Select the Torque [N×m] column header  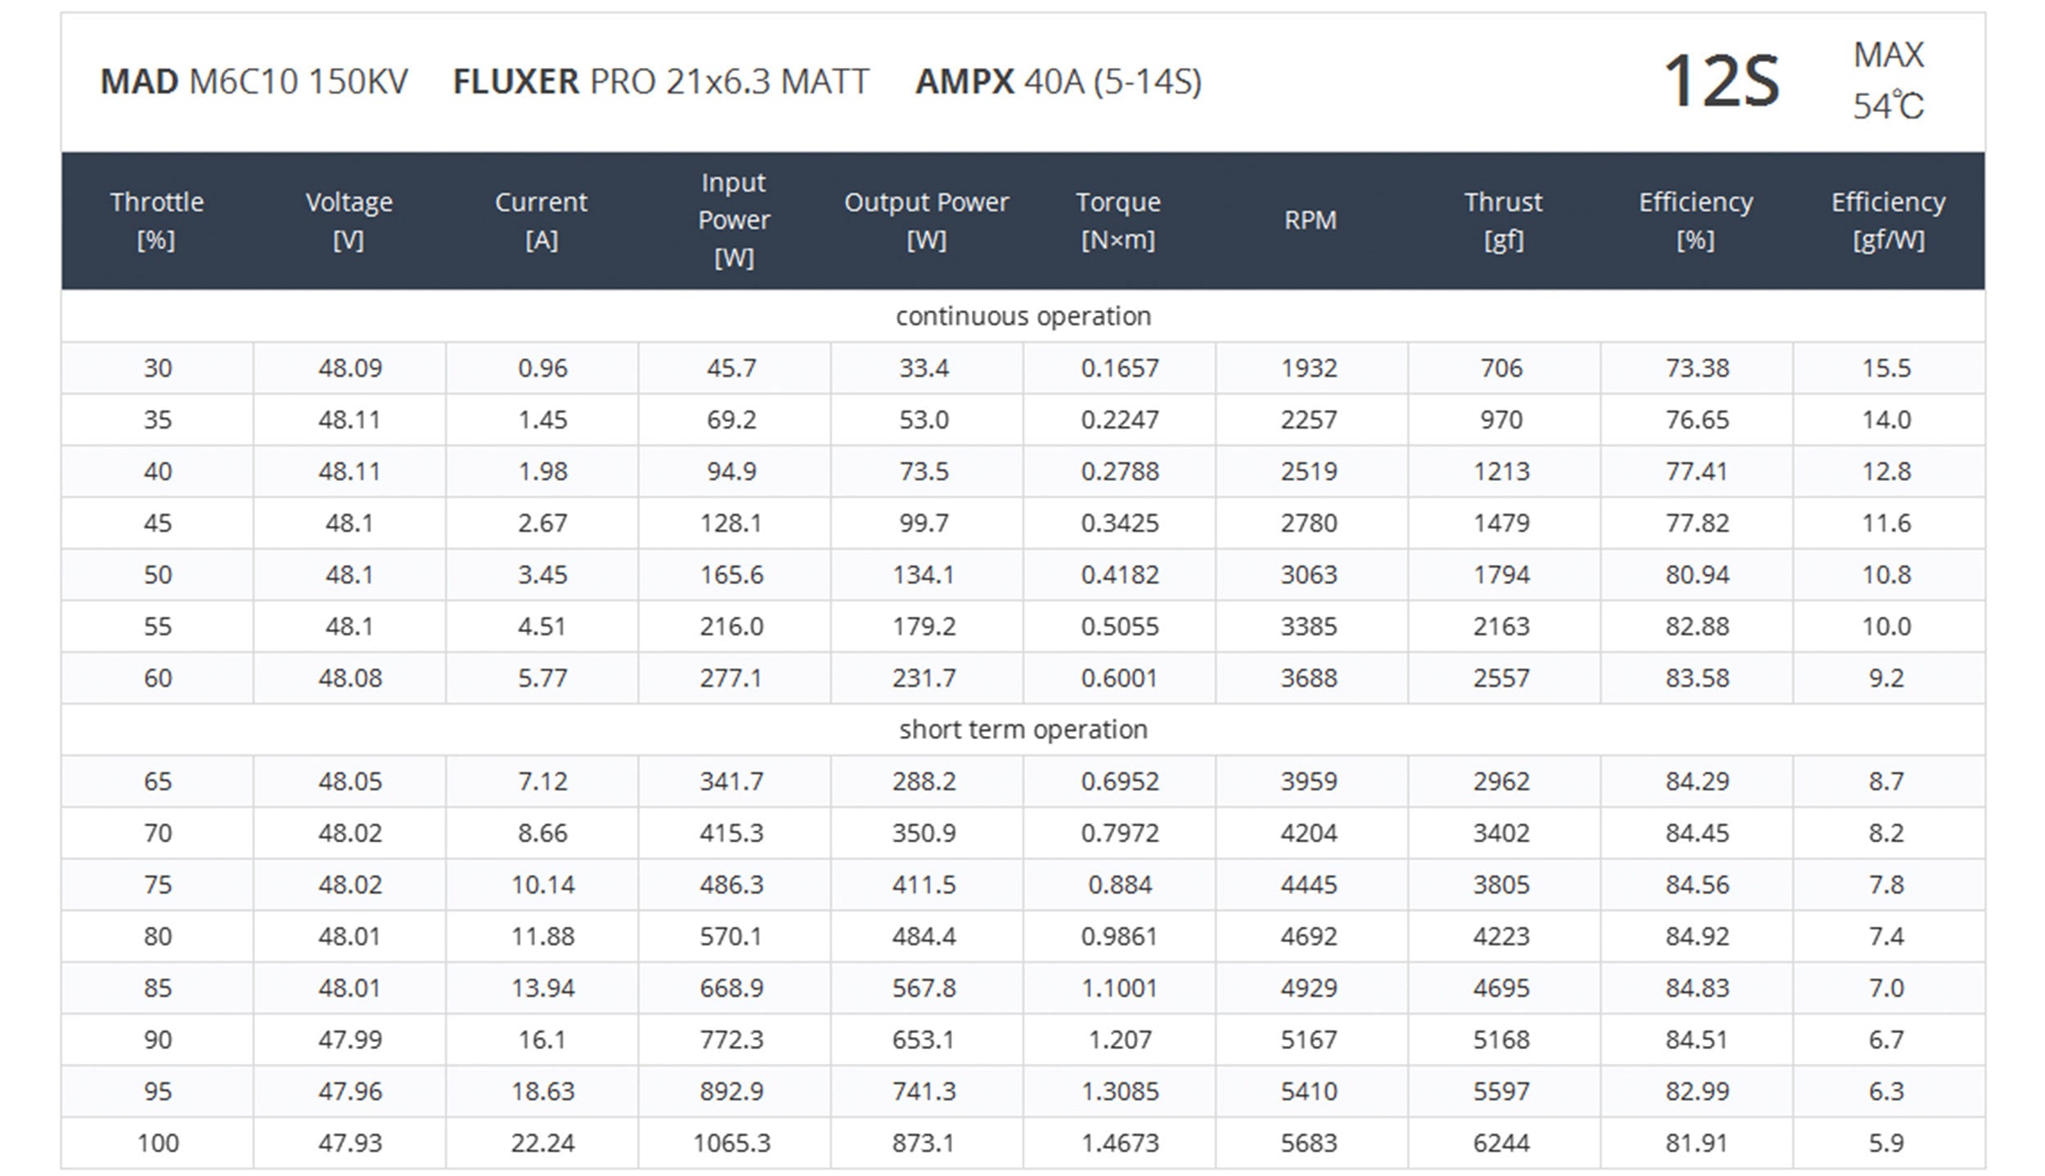coord(1118,220)
